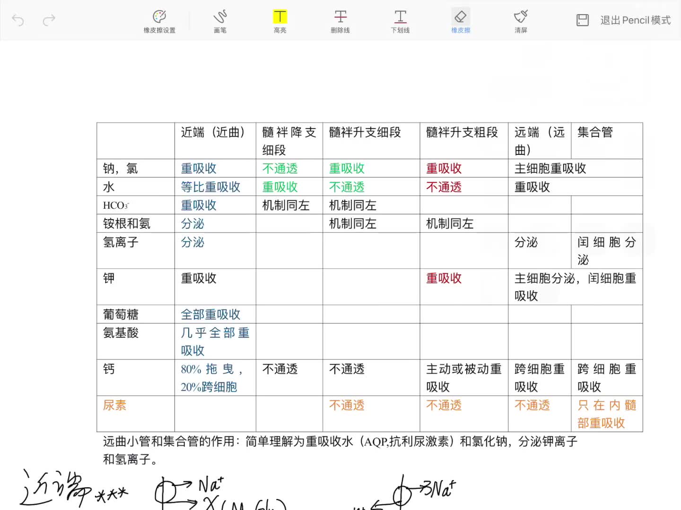Image resolution: width=681 pixels, height=510 pixels.
Task: Click the 主细胞分泌，闰细胞重吸收 cell
Action: click(576, 287)
